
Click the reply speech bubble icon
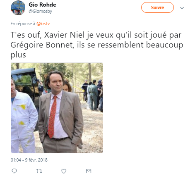tap(14, 171)
